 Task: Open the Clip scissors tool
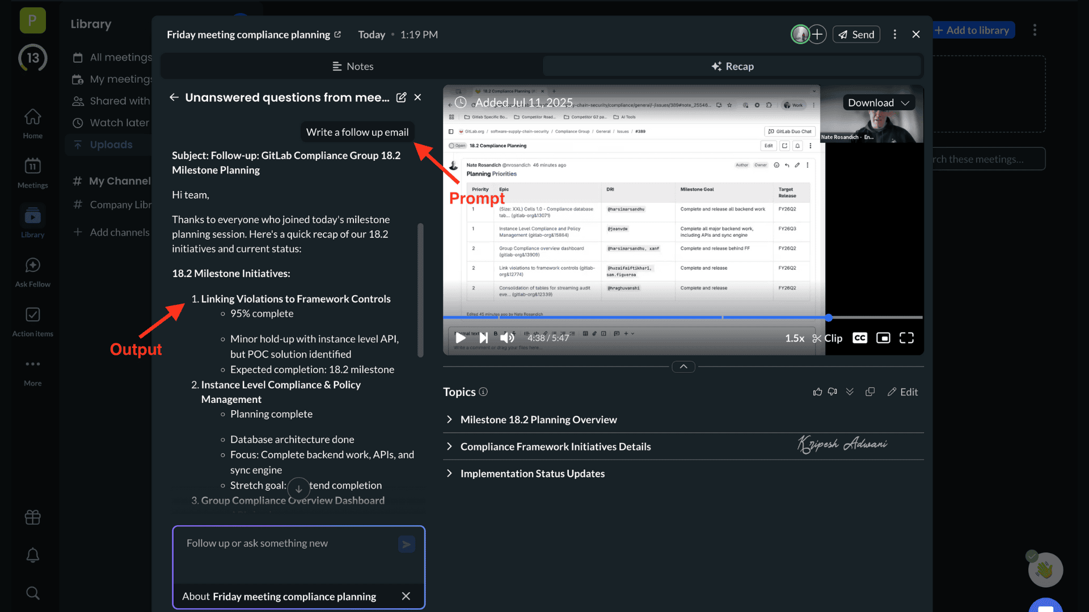[827, 338]
